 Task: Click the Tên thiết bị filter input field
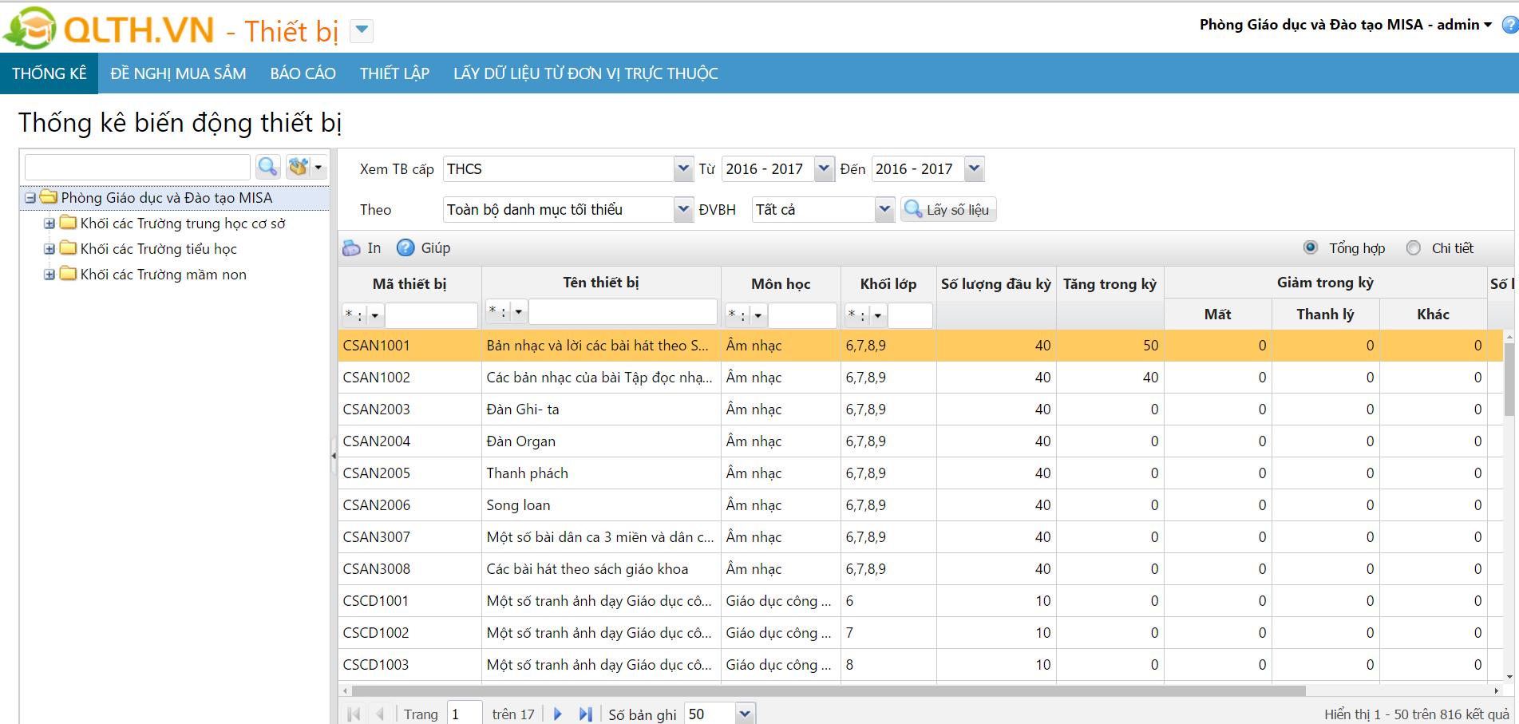pos(623,312)
